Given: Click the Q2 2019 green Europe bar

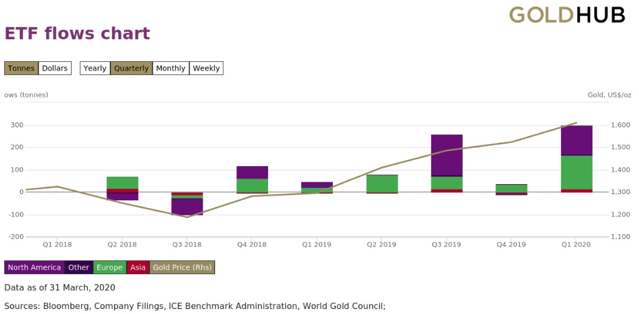Looking at the screenshot, I should (x=382, y=184).
